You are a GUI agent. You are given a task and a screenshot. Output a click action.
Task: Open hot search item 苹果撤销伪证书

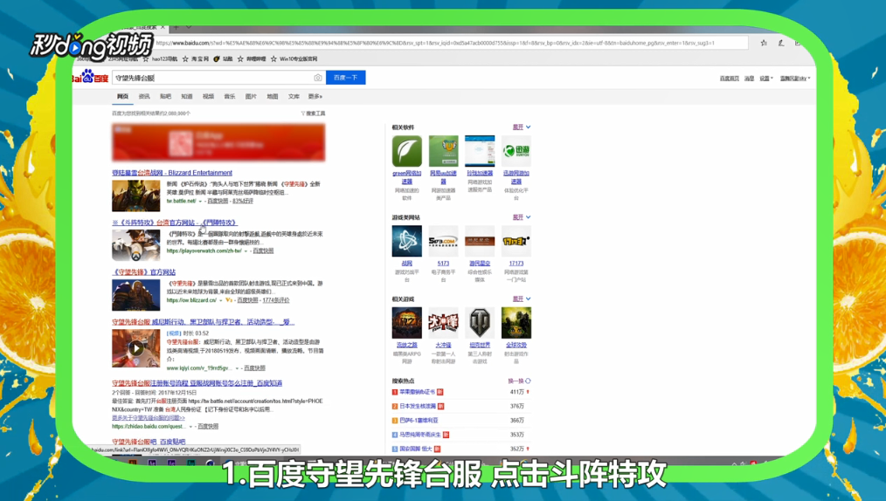tap(417, 392)
